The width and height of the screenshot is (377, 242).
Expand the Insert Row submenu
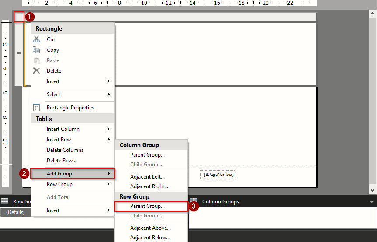click(x=73, y=140)
